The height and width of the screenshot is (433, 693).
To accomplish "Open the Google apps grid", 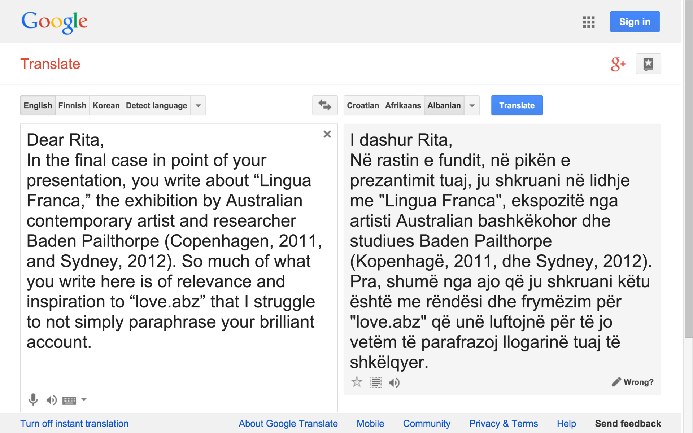I will pos(588,22).
